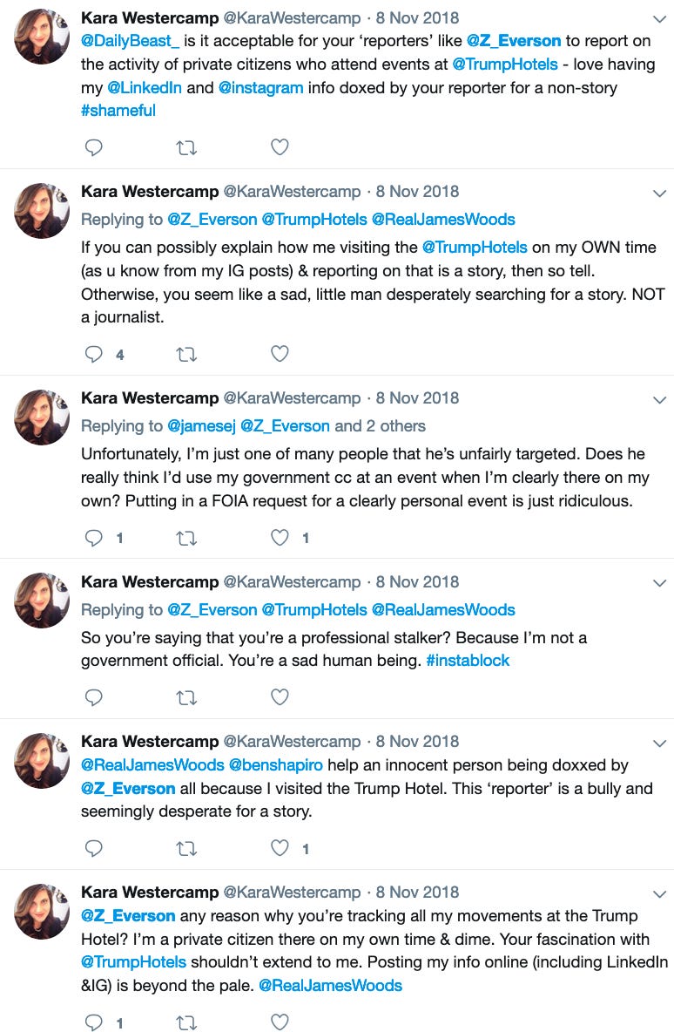Expand options menu for the FOIA tweet
The image size is (674, 1032).
click(659, 399)
